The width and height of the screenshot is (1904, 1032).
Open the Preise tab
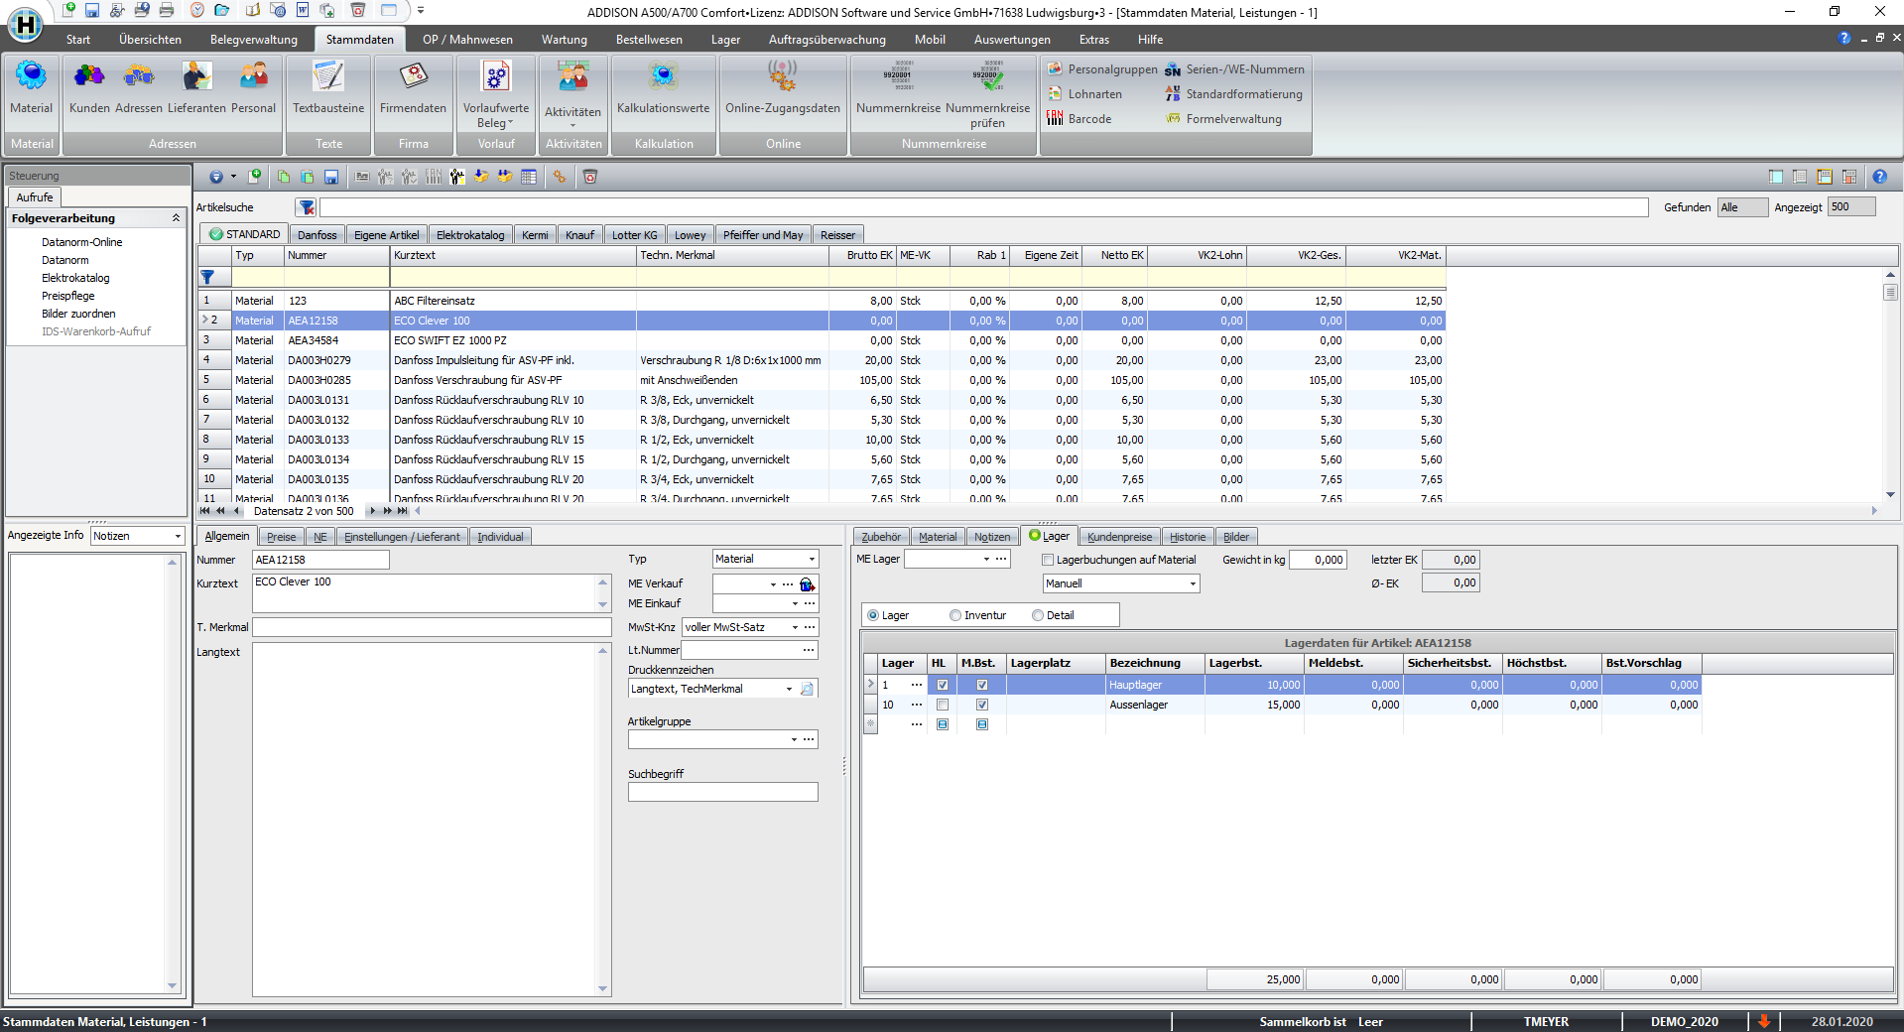click(x=281, y=537)
